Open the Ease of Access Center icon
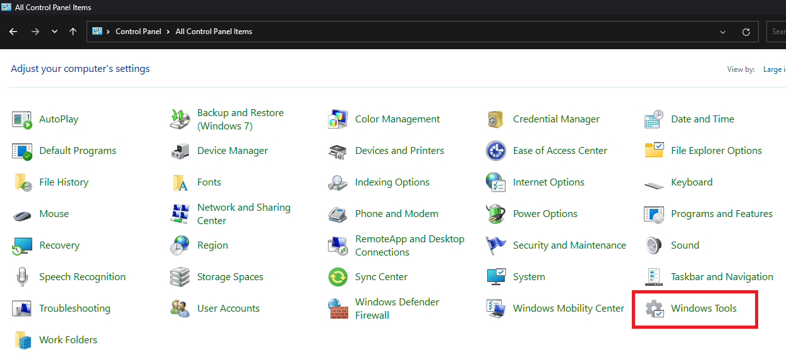This screenshot has height=359, width=786. tap(496, 151)
